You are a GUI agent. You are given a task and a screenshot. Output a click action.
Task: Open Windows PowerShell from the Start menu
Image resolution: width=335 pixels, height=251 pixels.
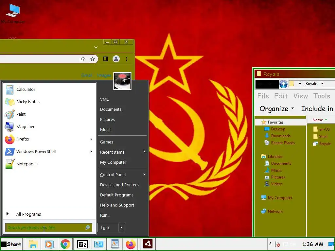click(50, 151)
